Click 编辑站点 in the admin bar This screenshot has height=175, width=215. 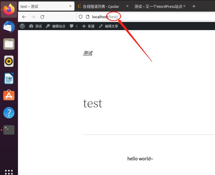(56, 26)
